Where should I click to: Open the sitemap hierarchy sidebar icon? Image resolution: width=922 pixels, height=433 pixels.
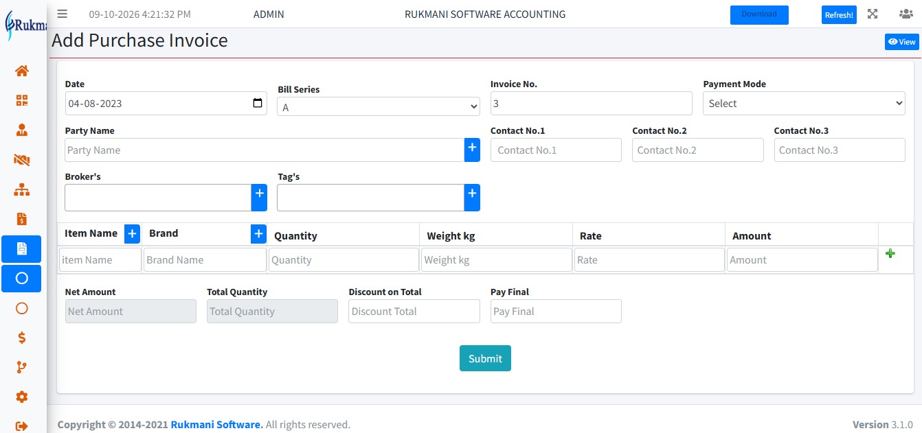point(22,189)
